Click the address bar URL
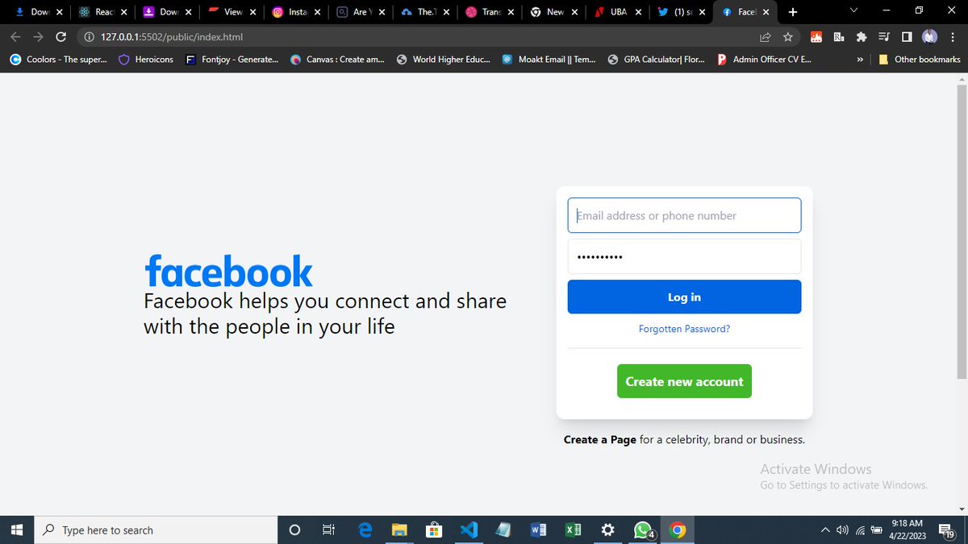 pyautogui.click(x=172, y=37)
